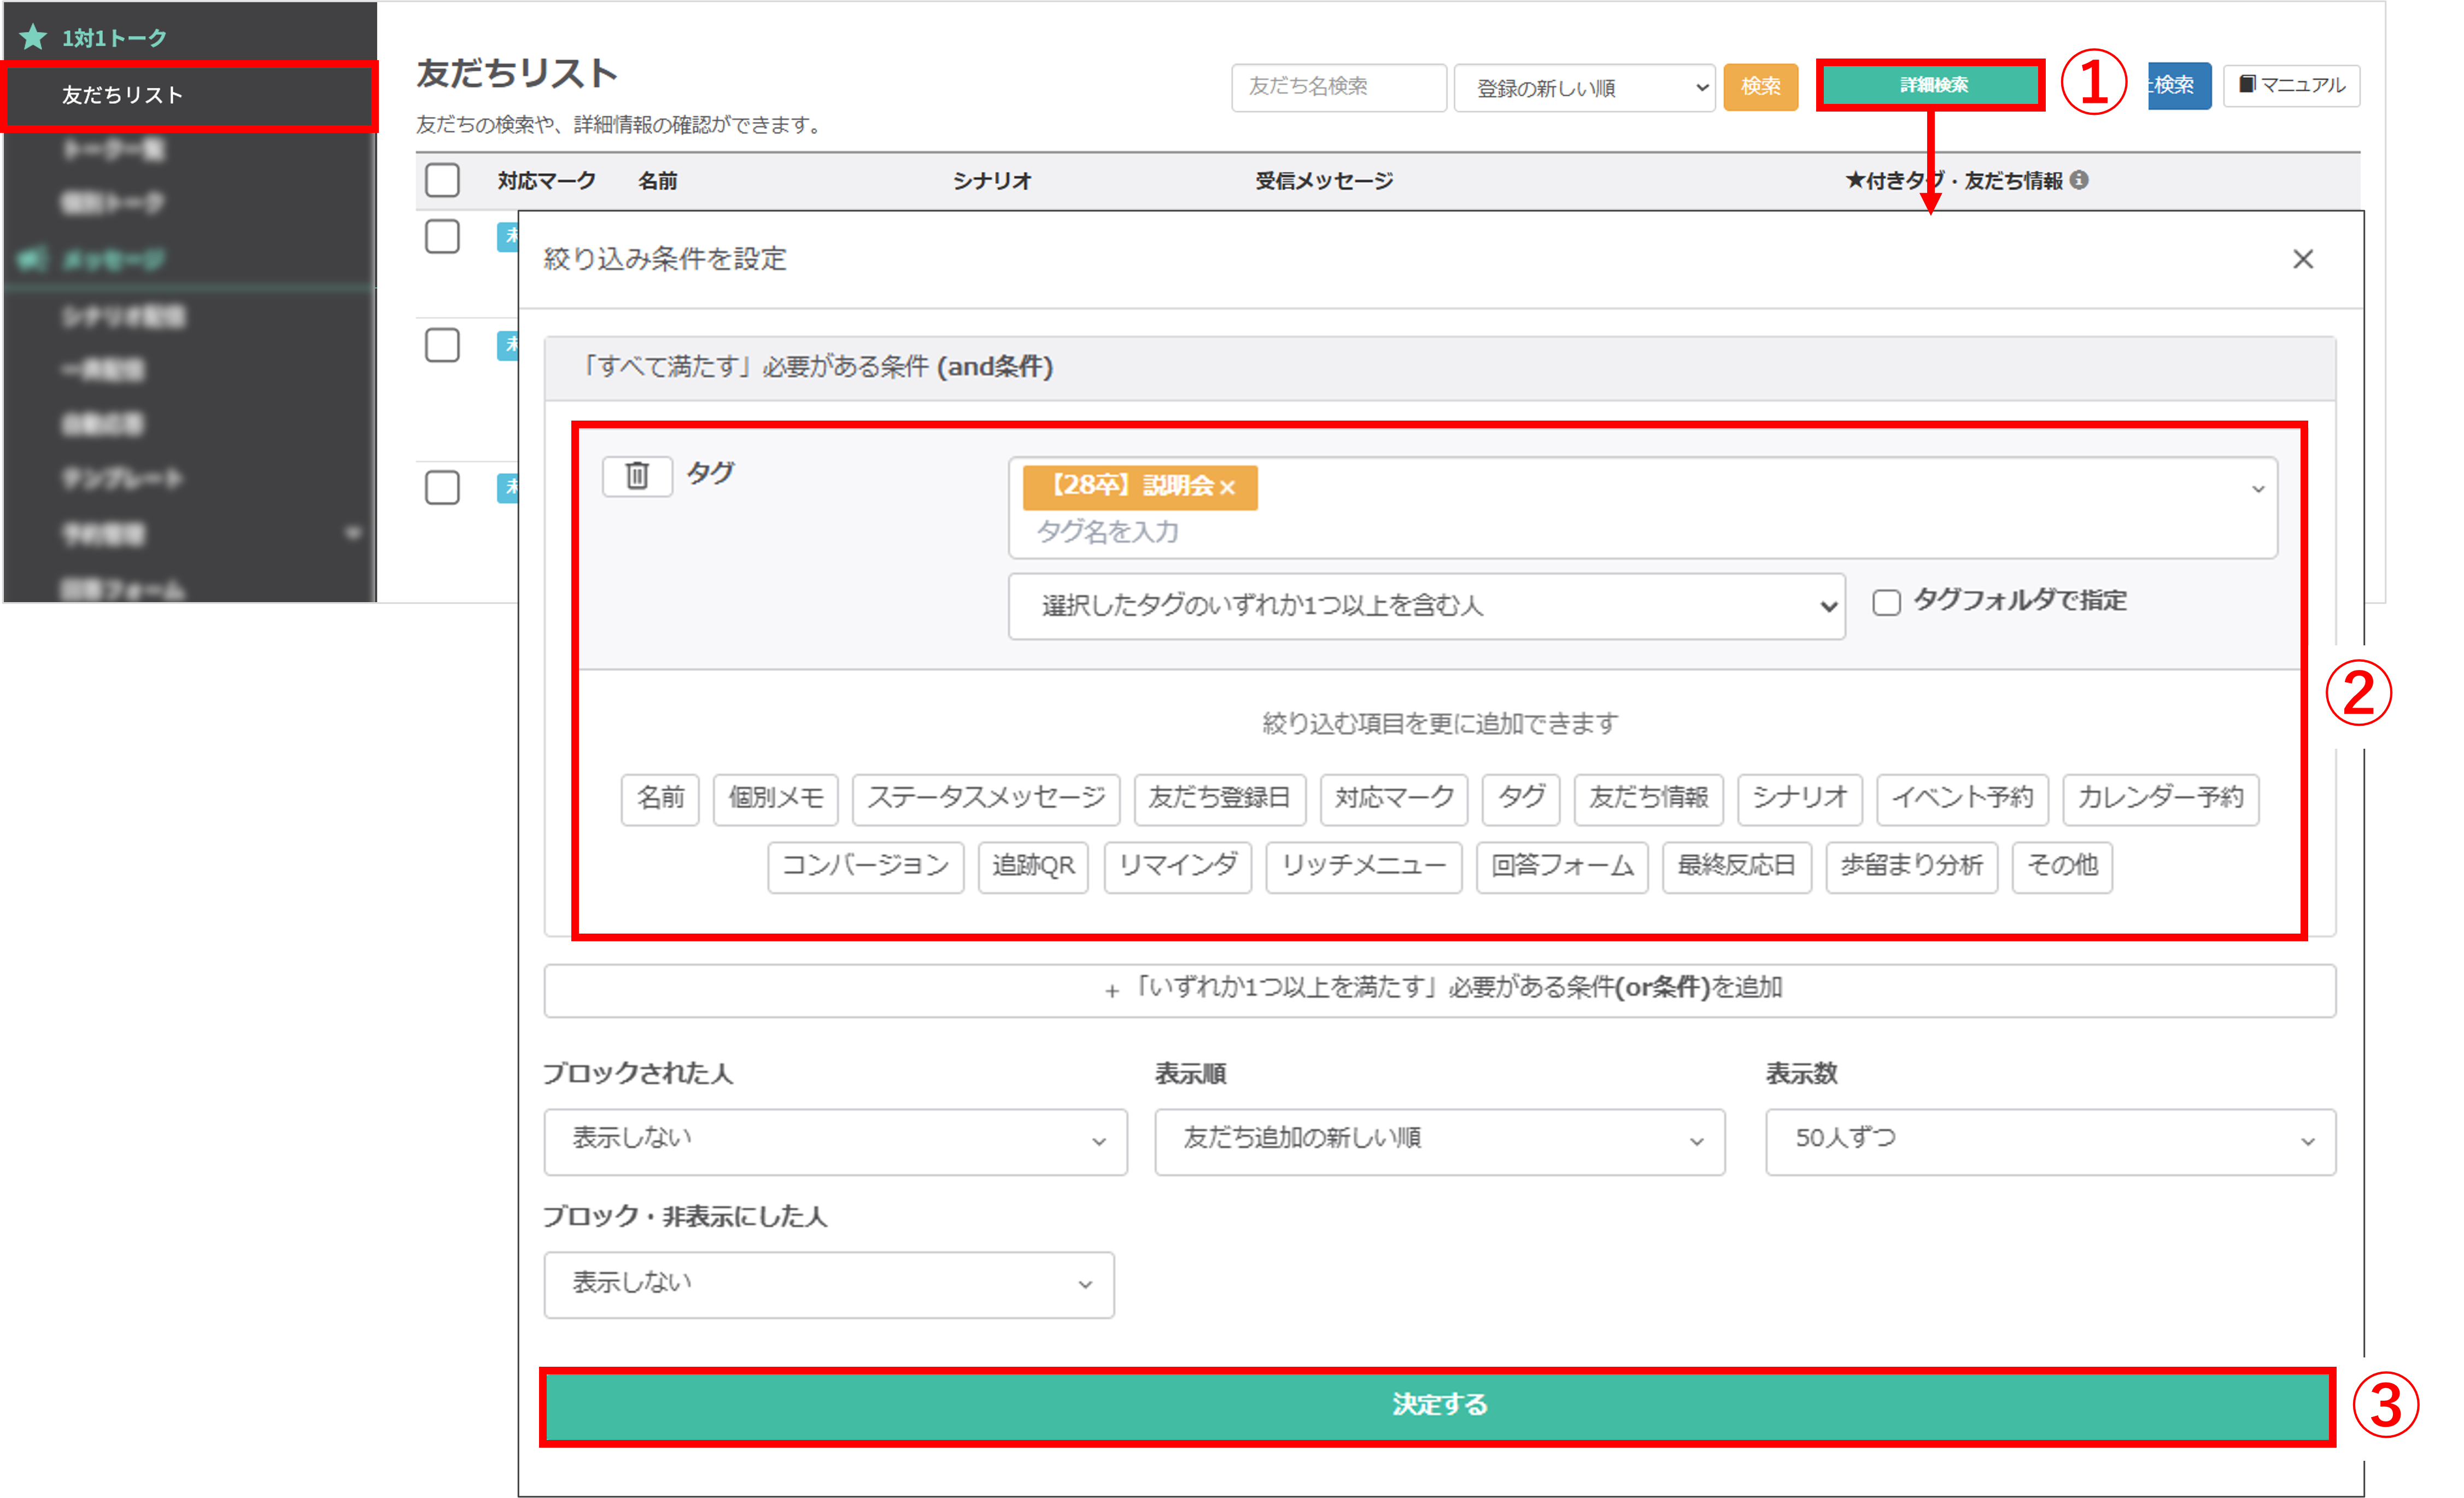The width and height of the screenshot is (2464, 1498).
Task: Check the first friend row checkbox
Action: [442, 237]
